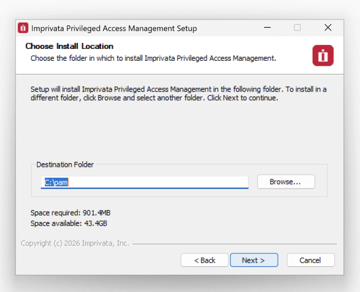Cancel the installation
The image size is (360, 292).
[310, 260]
